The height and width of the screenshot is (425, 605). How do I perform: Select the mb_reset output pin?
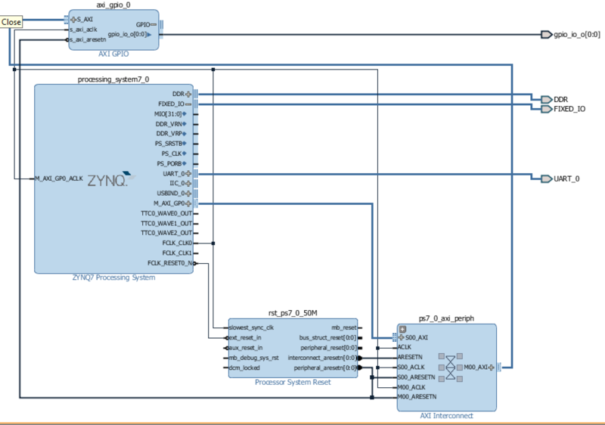(x=344, y=327)
